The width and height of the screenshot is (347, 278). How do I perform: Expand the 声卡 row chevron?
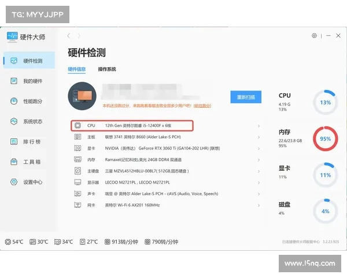pos(259,194)
